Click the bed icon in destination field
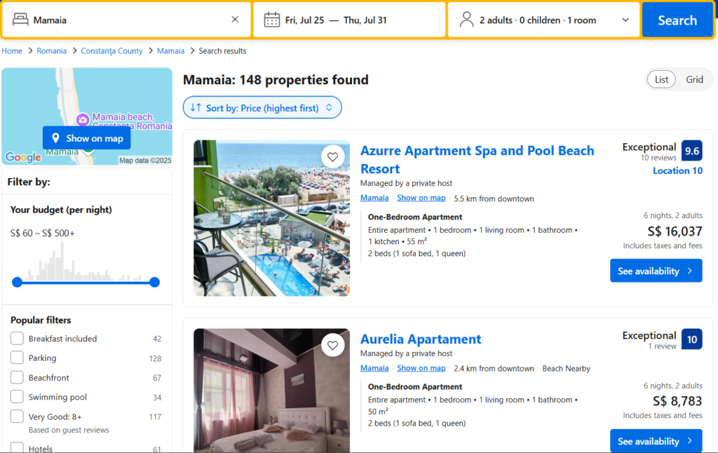Image resolution: width=718 pixels, height=453 pixels. point(21,20)
